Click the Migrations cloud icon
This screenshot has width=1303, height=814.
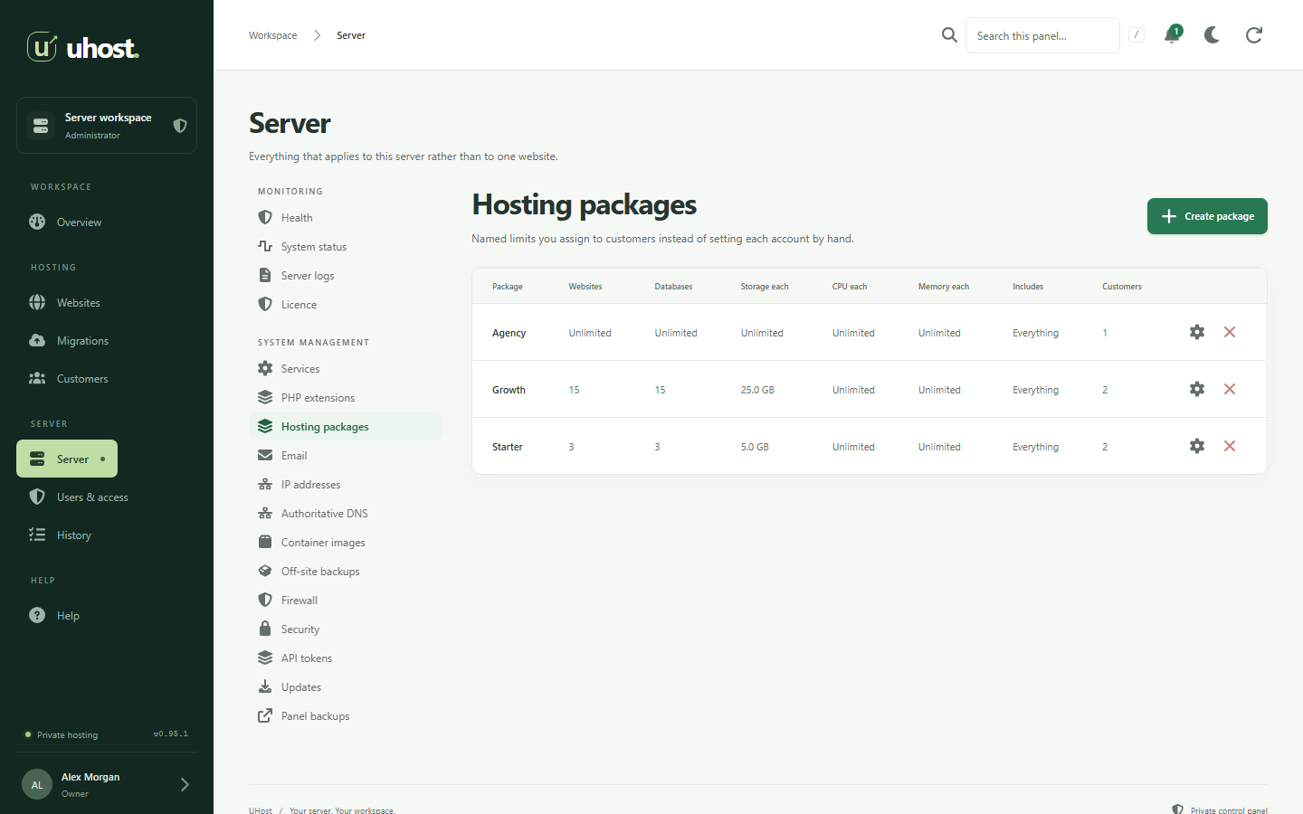(37, 340)
